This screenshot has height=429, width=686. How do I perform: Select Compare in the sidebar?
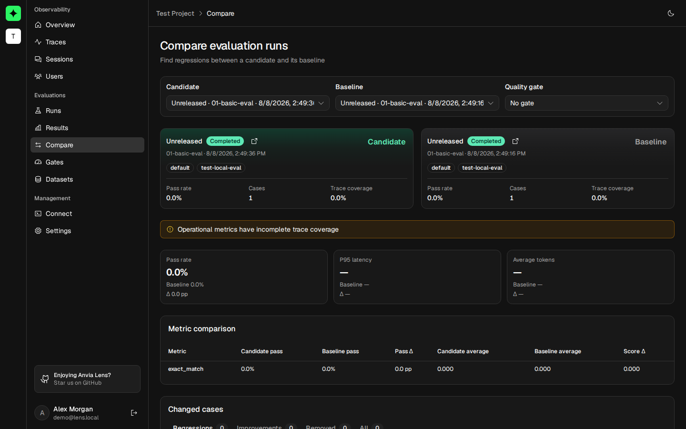(87, 145)
